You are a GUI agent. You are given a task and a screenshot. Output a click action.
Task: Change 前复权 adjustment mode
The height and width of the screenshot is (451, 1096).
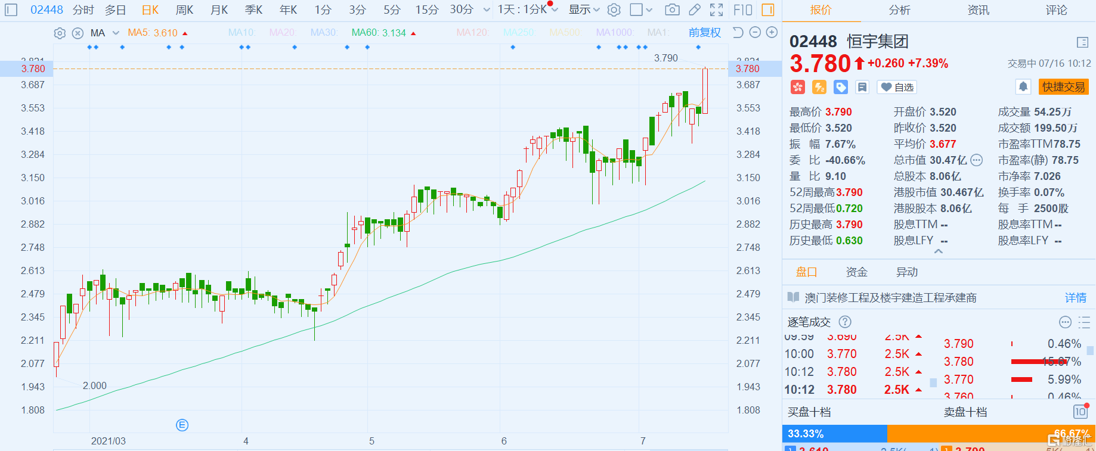point(705,32)
